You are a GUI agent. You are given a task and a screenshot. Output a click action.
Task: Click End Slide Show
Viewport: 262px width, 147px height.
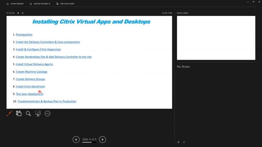[65, 4]
